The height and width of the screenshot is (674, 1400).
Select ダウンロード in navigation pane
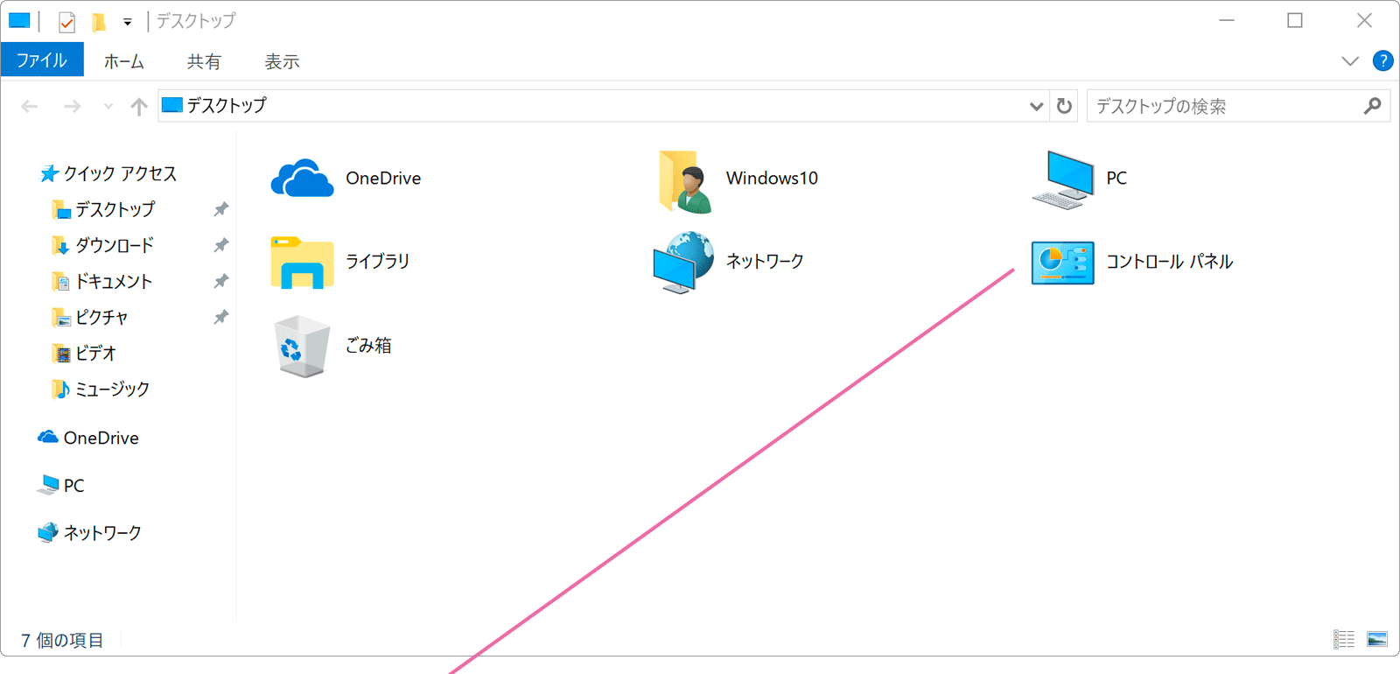tap(102, 245)
